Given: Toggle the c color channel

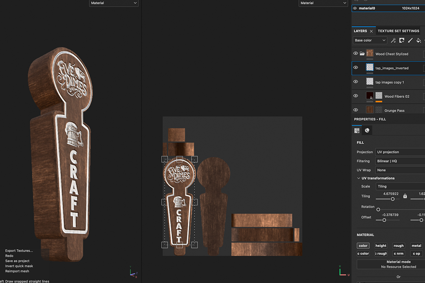Looking at the screenshot, I should point(363,254).
